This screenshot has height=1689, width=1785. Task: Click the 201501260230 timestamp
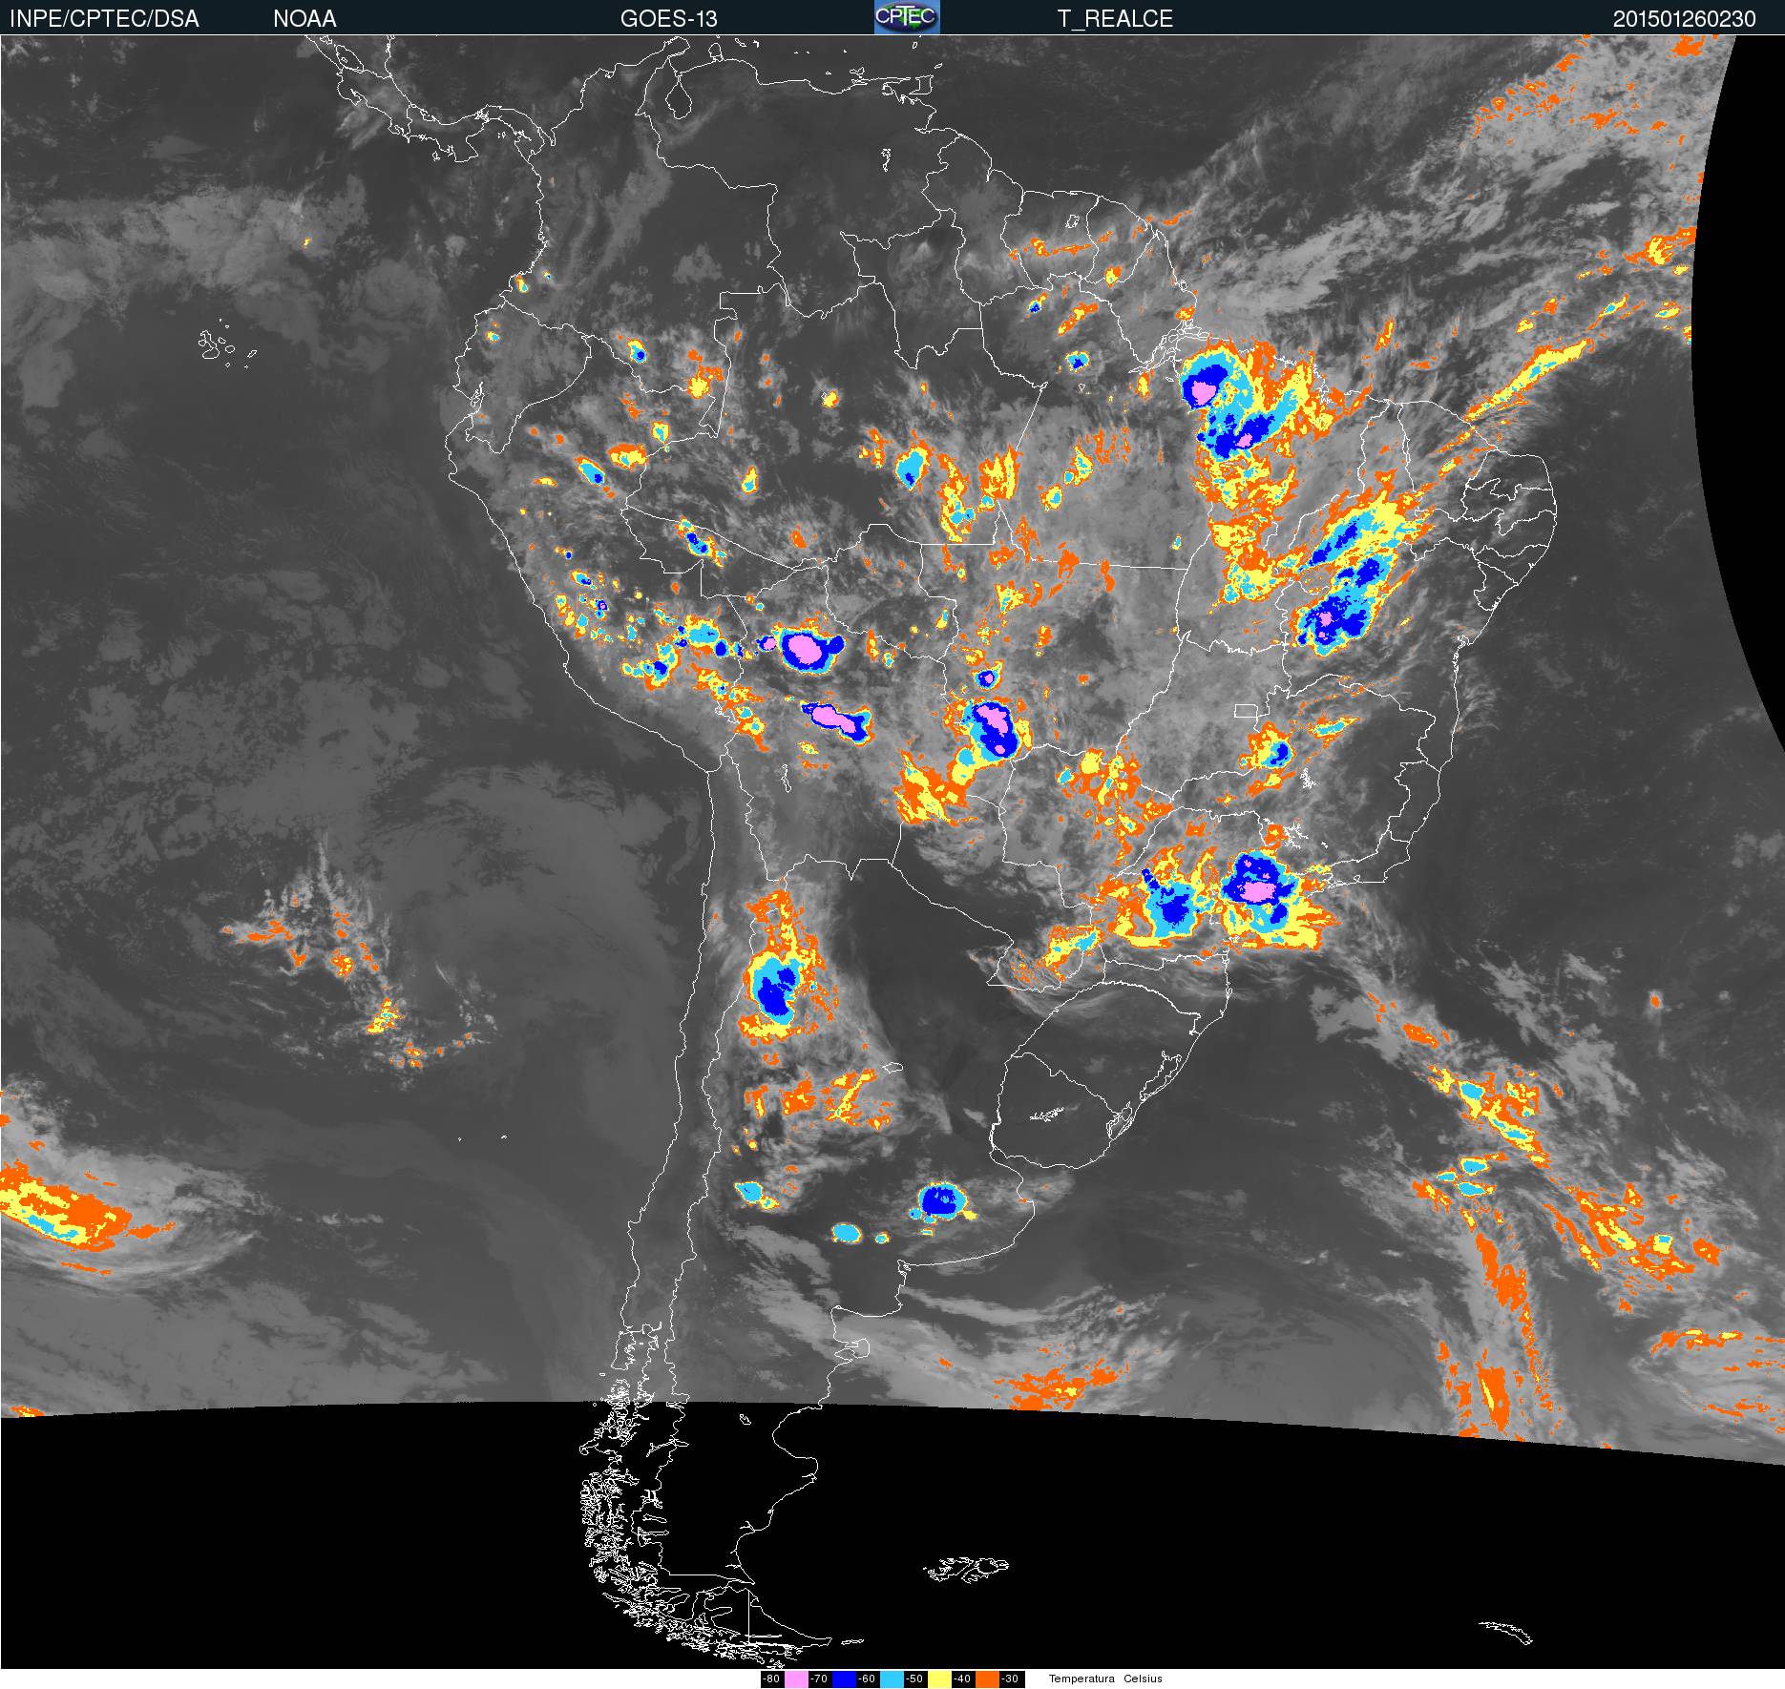(1684, 19)
